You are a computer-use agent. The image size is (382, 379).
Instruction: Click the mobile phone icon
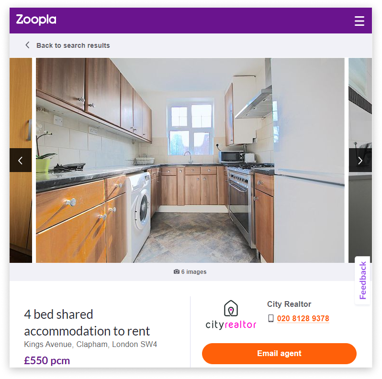(270, 318)
